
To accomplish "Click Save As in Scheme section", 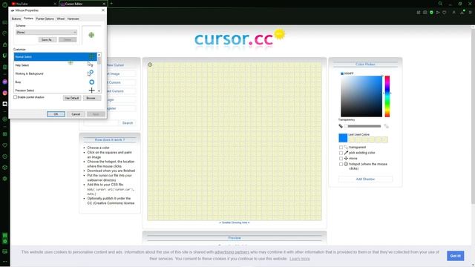I will pyautogui.click(x=47, y=39).
